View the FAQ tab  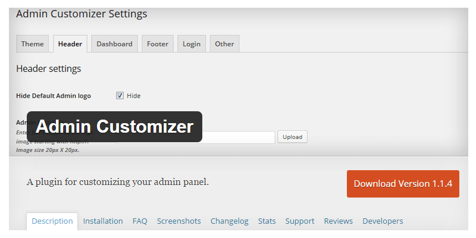(x=140, y=221)
